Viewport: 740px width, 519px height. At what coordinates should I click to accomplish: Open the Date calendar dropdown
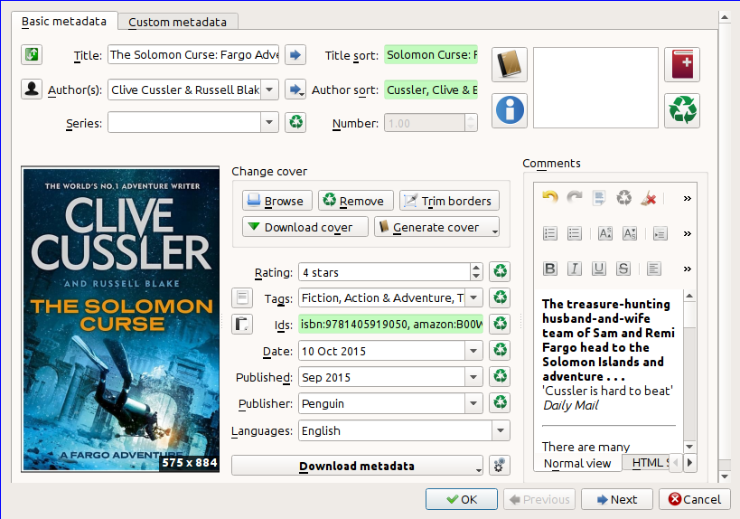[473, 351]
